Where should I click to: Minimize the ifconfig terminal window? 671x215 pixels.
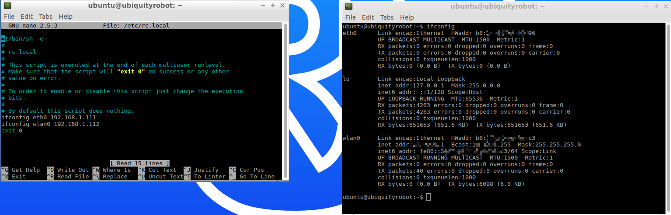pyautogui.click(x=646, y=6)
